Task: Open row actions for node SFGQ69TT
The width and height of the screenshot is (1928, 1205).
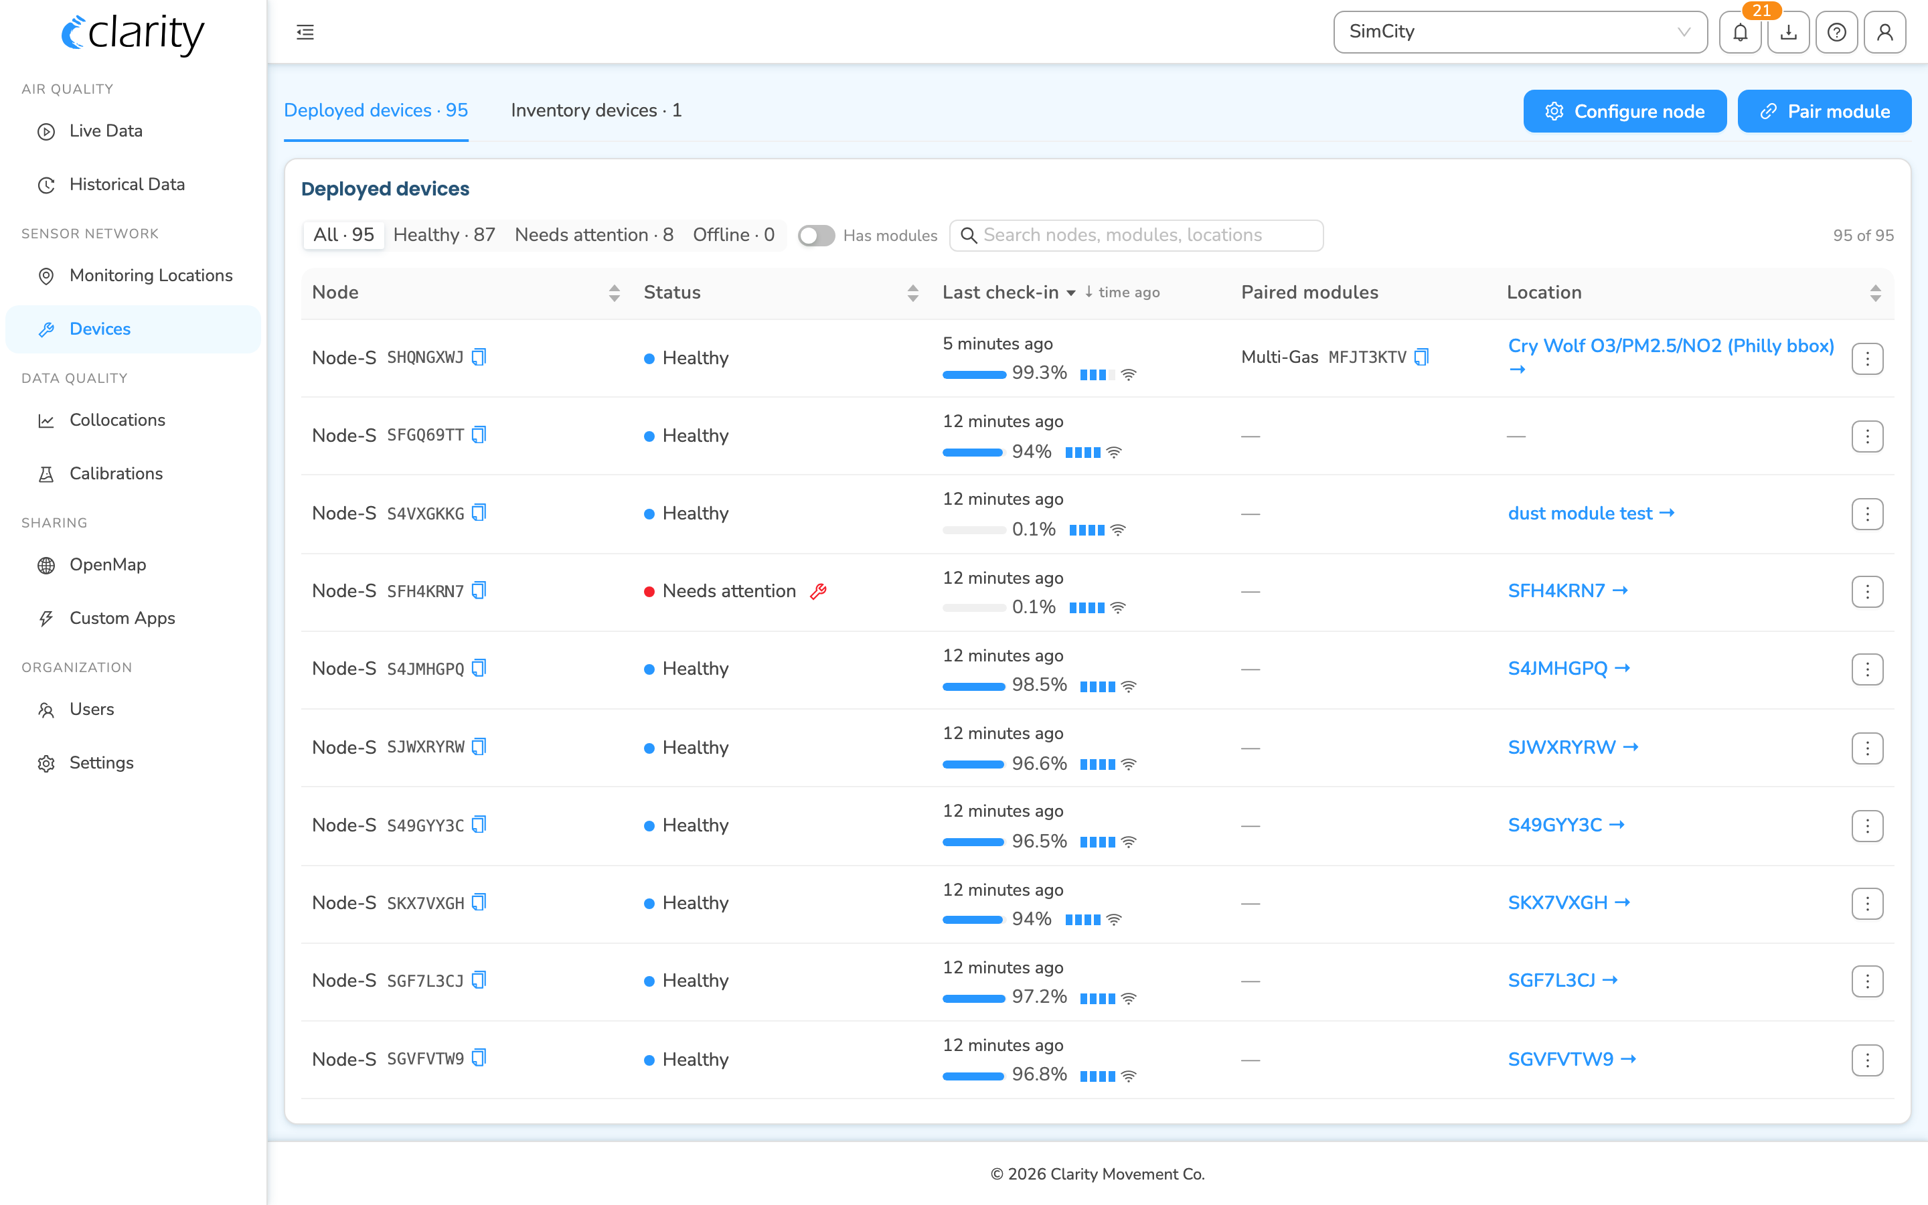Action: tap(1866, 436)
